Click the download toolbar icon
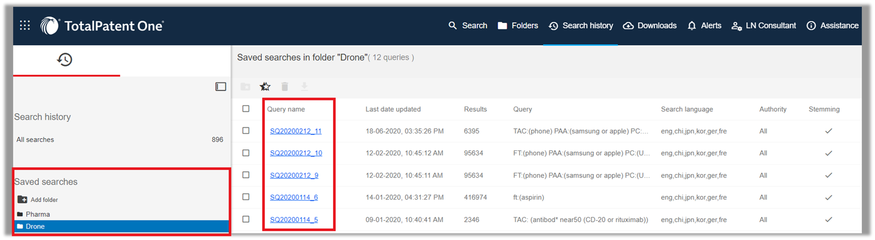 pos(304,87)
